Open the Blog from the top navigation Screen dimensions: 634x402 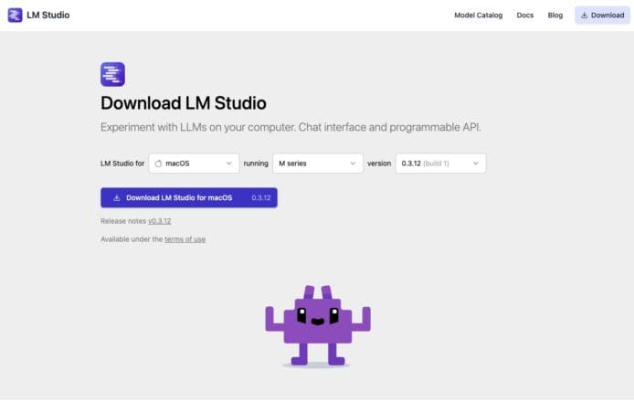[555, 15]
